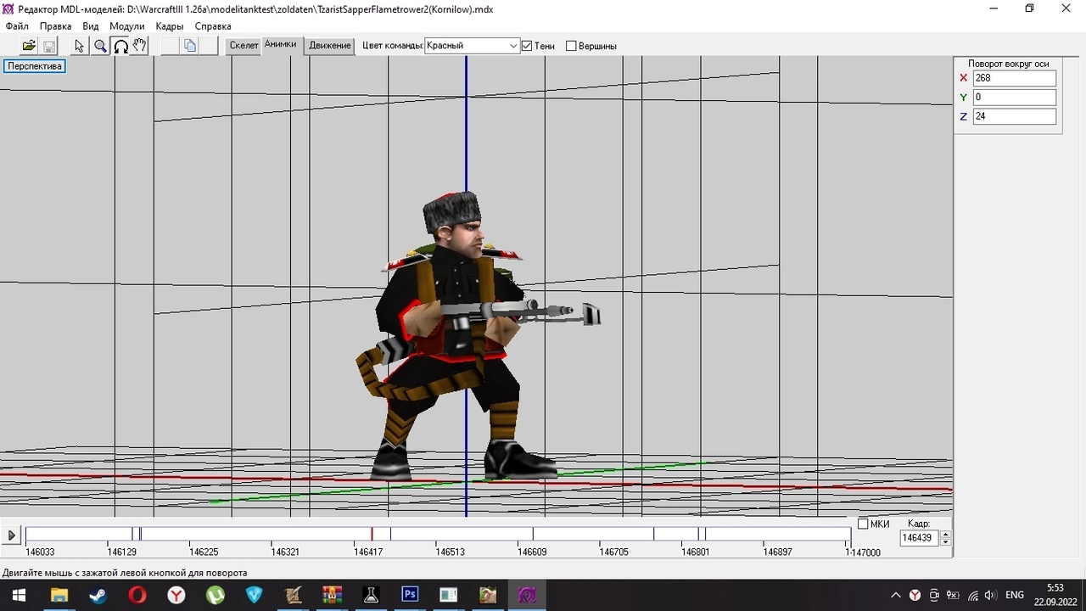Open the Файл menu
This screenshot has width=1086, height=611.
click(x=17, y=26)
